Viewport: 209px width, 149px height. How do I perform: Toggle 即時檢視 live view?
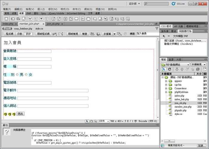pyautogui.click(x=73, y=34)
